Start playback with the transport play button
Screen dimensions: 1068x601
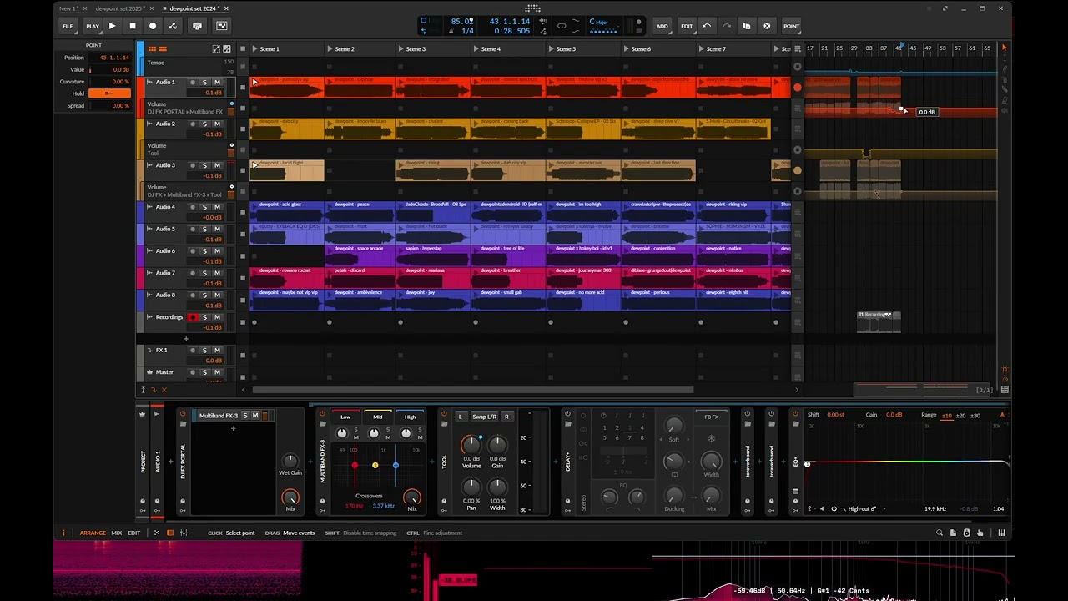112,26
